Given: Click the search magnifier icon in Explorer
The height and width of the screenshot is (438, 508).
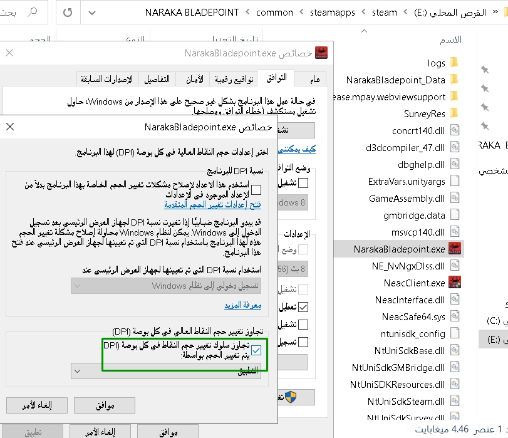Looking at the screenshot, I should click(33, 13).
